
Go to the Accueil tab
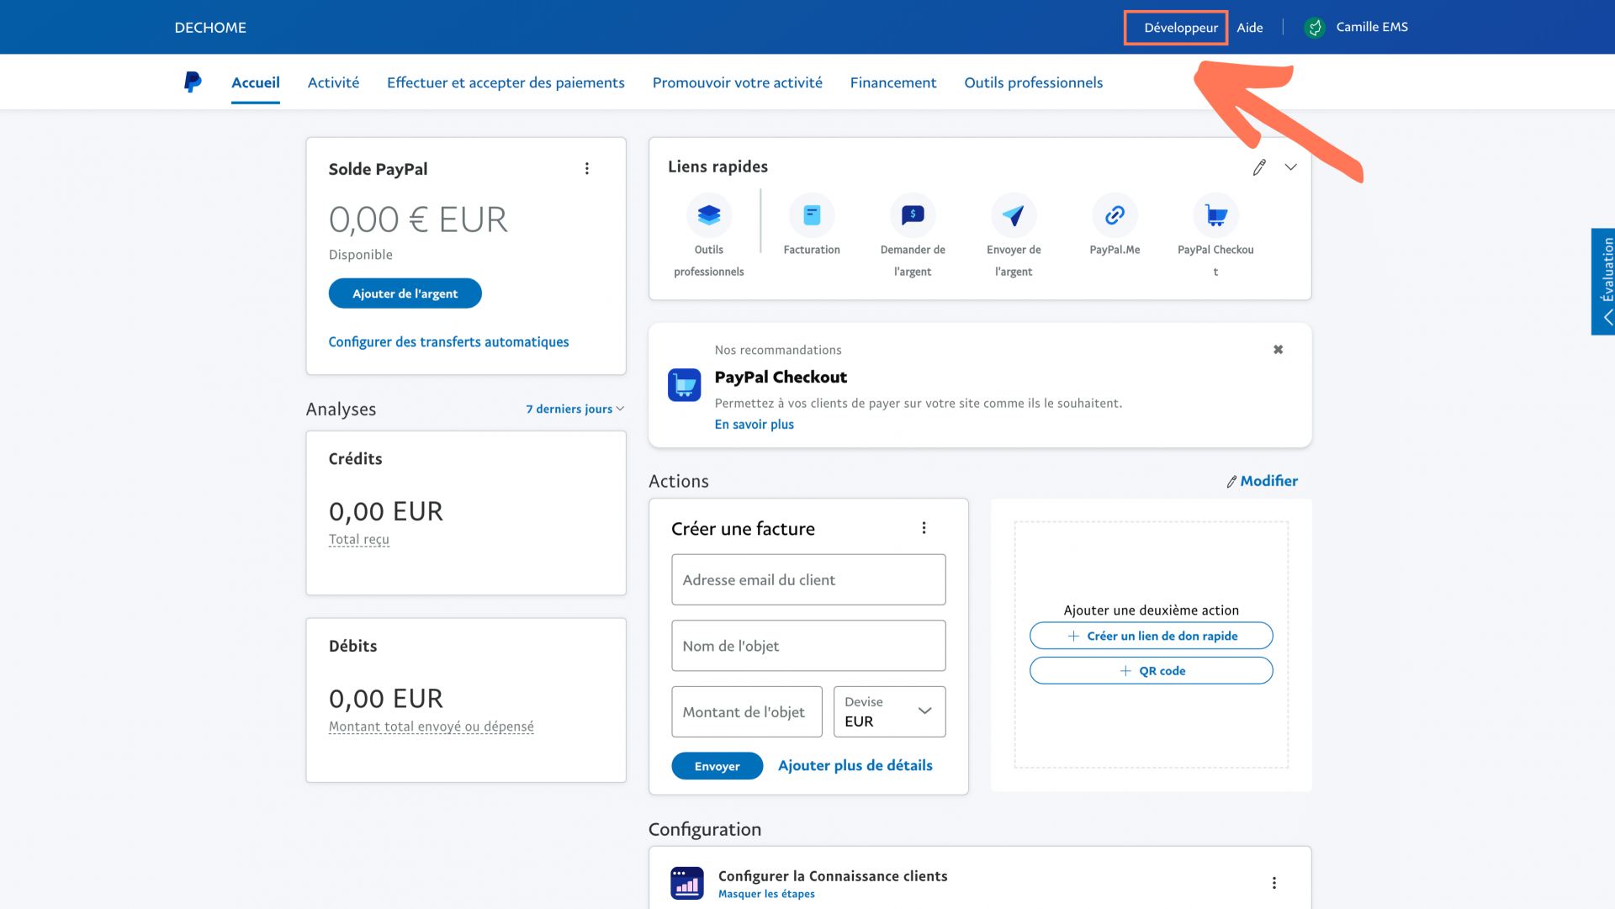[256, 82]
